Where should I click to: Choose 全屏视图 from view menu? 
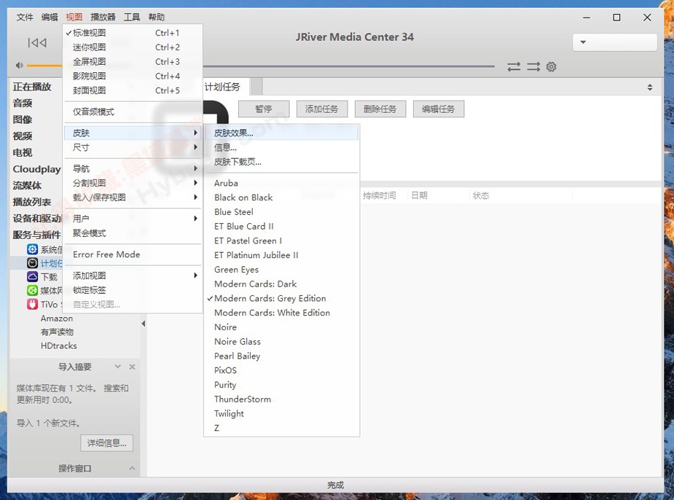click(133, 61)
